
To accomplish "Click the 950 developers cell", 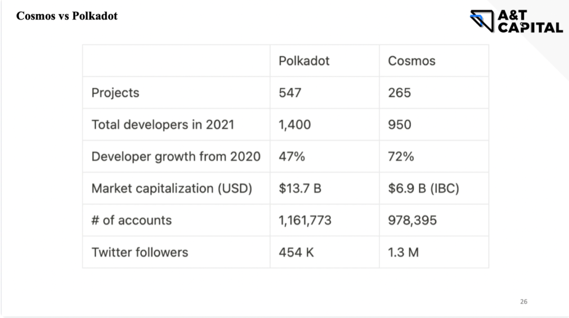I will 399,125.
